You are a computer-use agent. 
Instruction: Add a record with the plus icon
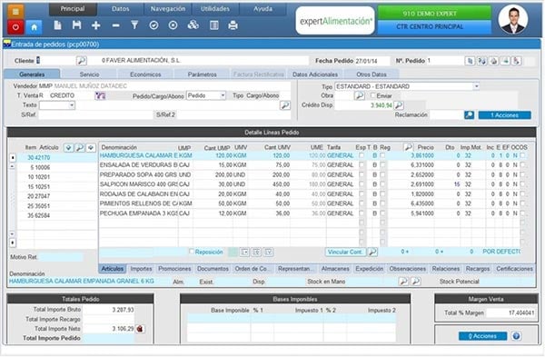[x=96, y=25]
